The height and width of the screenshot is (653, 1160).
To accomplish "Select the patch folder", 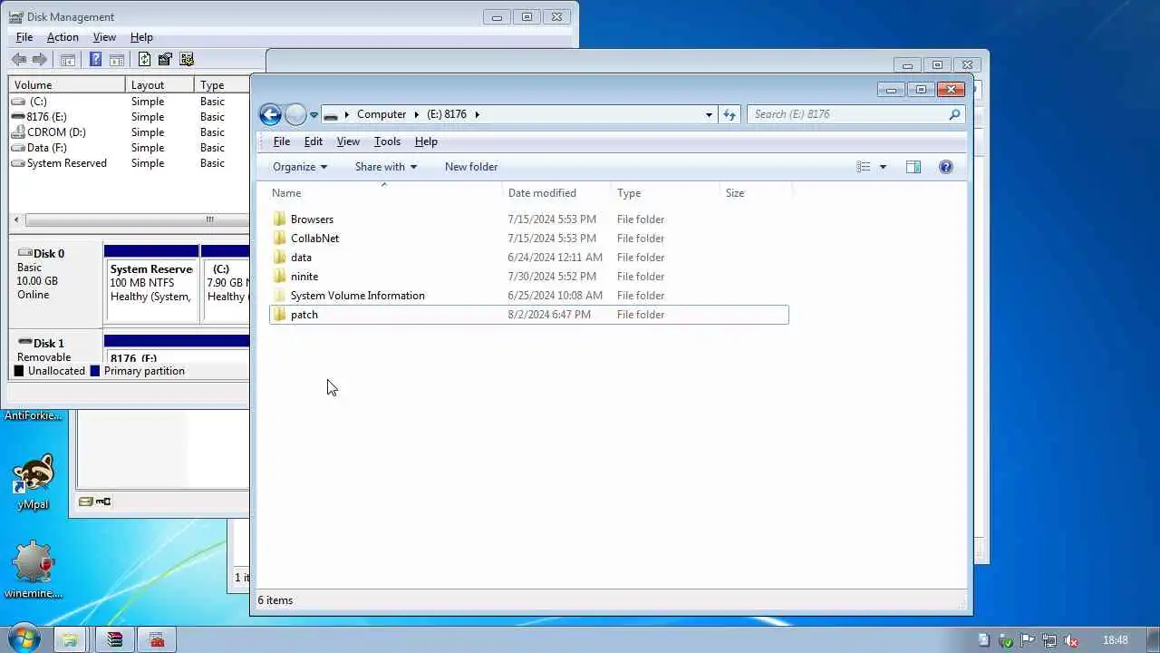I will click(x=528, y=315).
